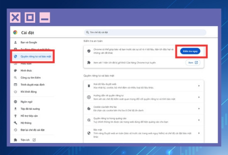Click the ad privacy icon beside Quyền riêng tư trong quảng cáo
This screenshot has height=155, width=228.
[x=89, y=120]
